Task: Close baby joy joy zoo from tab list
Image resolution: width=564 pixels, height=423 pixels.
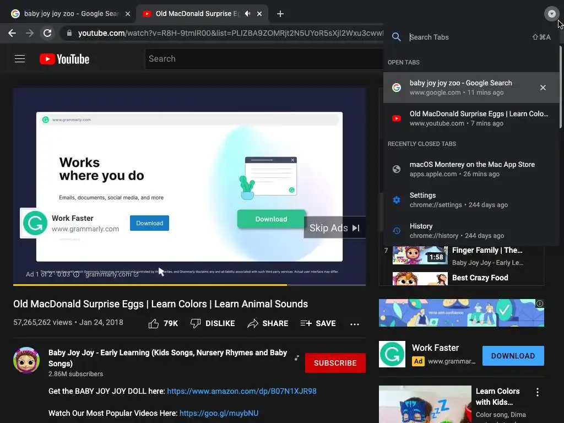Action: tap(543, 88)
